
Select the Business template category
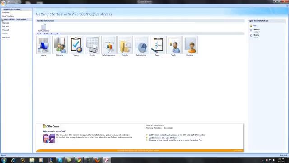coord(5,23)
